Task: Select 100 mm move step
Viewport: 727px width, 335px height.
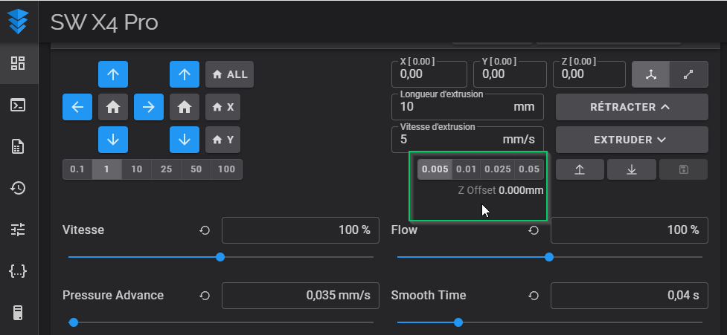Action: click(226, 169)
